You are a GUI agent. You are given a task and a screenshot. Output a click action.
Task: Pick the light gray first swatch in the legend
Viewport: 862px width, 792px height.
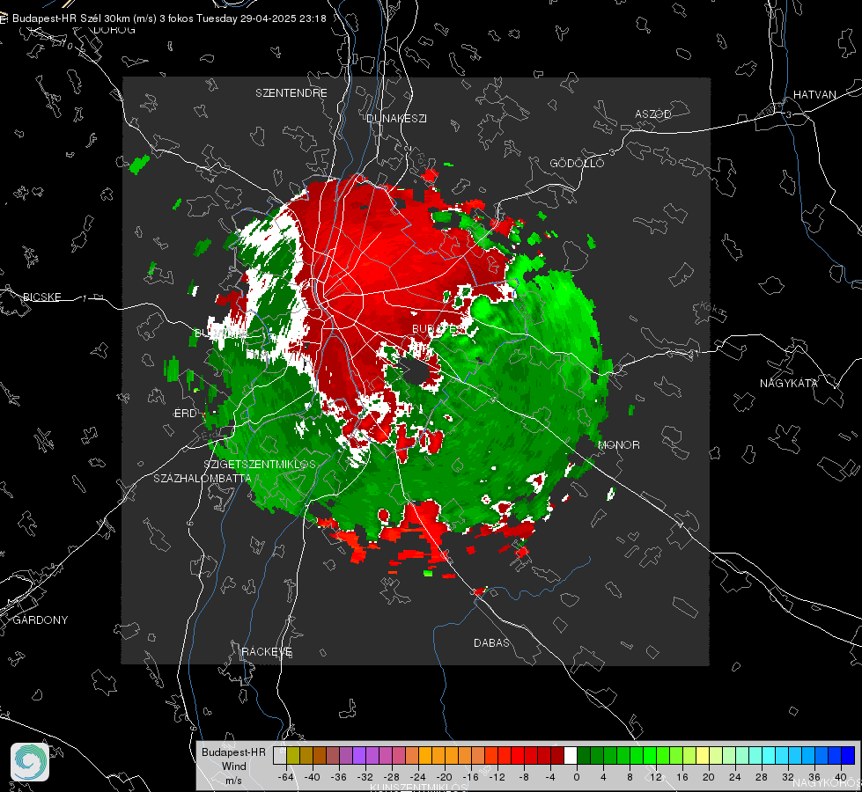[x=280, y=756]
